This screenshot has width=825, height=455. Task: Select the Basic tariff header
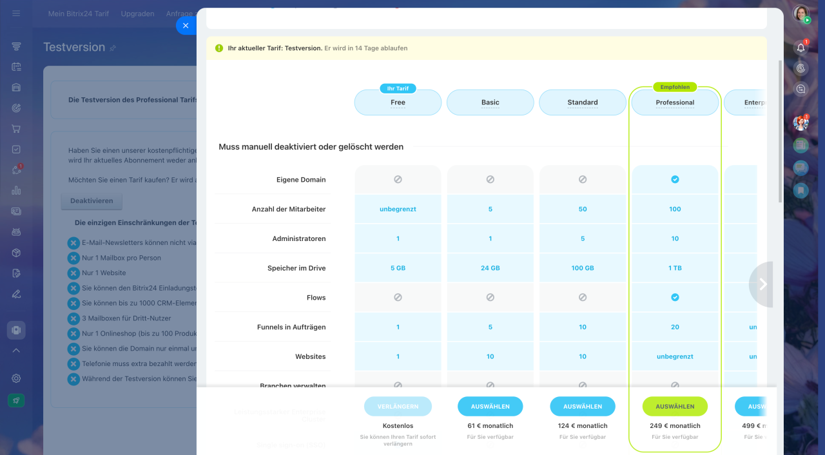tap(490, 102)
